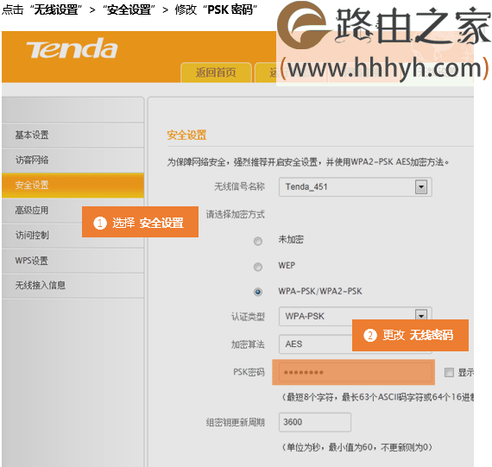Select the 未加密 radio button

point(258,241)
